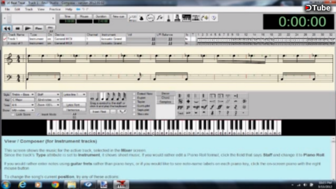Click the Harmonize button
This screenshot has height=189, width=336.
74,110
